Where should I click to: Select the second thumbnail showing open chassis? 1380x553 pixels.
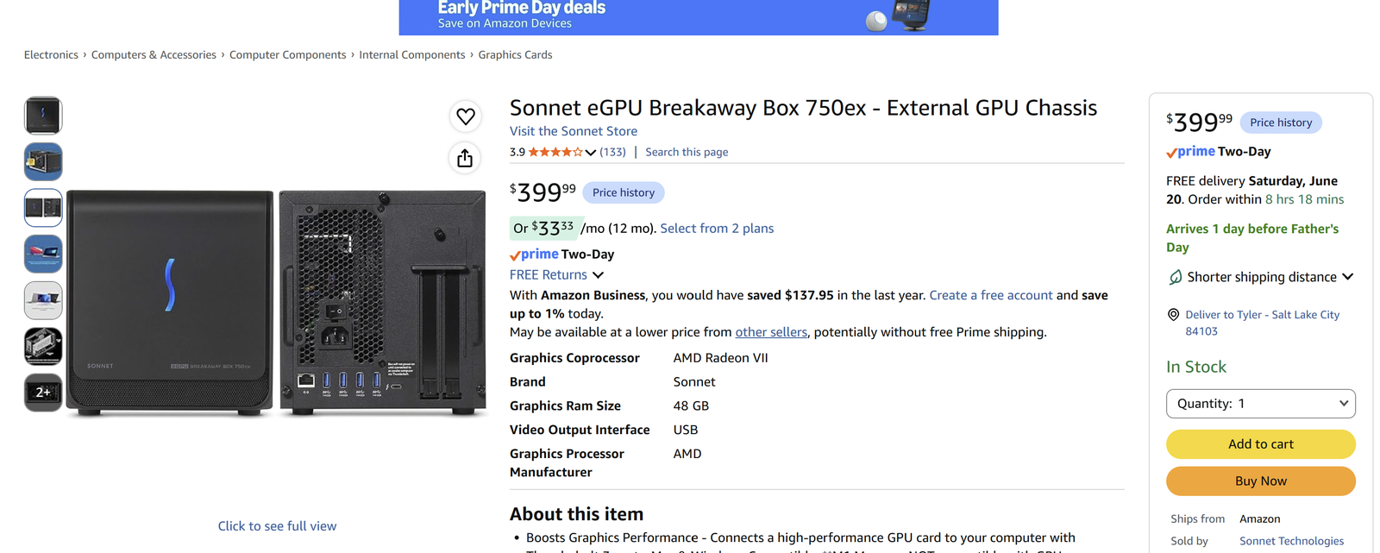click(x=43, y=162)
